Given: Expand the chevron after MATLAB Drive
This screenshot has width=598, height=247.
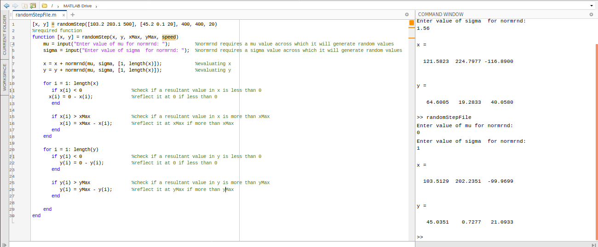Looking at the screenshot, I should tap(96, 6).
